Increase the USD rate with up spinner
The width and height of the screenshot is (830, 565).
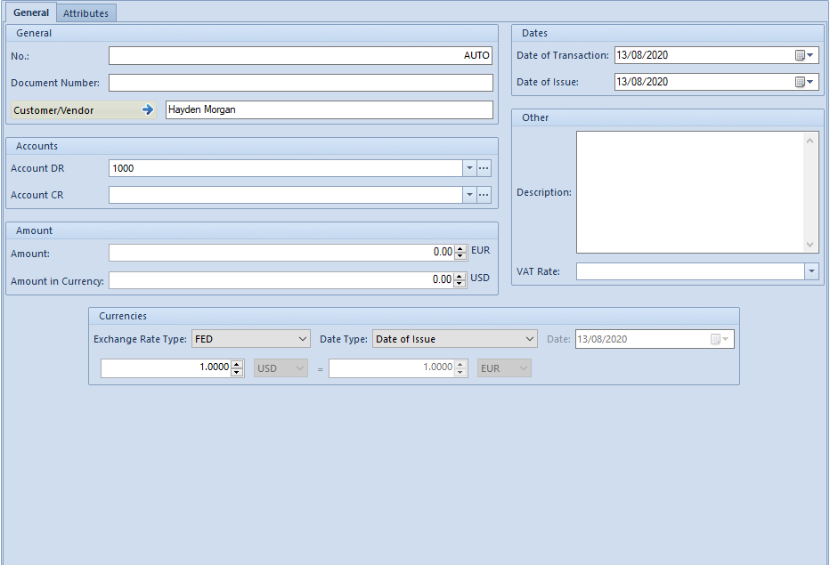coord(237,364)
